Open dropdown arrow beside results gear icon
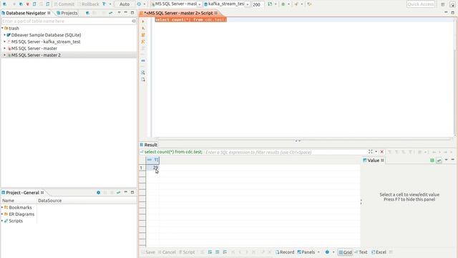 pos(333,252)
